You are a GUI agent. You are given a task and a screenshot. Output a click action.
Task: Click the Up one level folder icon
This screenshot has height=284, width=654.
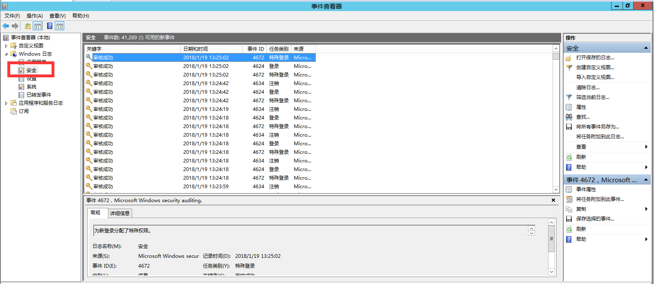(x=27, y=26)
